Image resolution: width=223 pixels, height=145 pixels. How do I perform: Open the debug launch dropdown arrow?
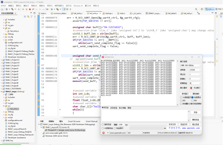click(54, 9)
